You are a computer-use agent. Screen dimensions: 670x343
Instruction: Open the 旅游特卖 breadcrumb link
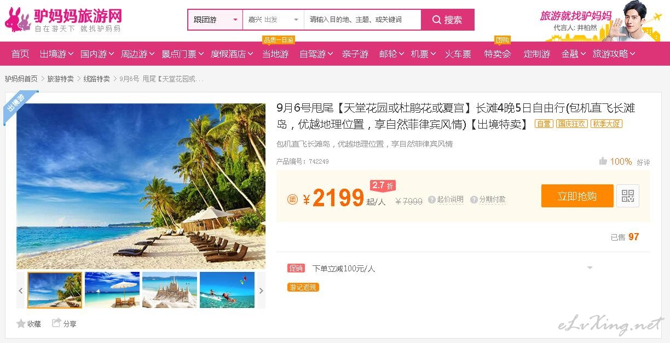[x=60, y=79]
